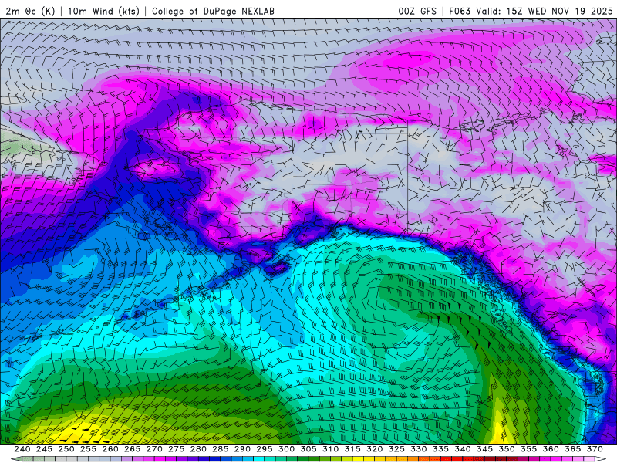The width and height of the screenshot is (617, 463).
Task: Click the 275 color scale value
Action: [177, 449]
